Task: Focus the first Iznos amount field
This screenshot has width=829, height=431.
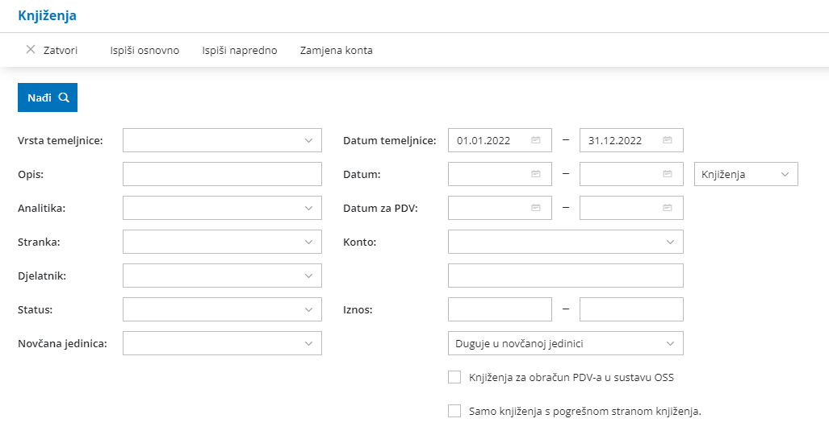Action: (500, 309)
